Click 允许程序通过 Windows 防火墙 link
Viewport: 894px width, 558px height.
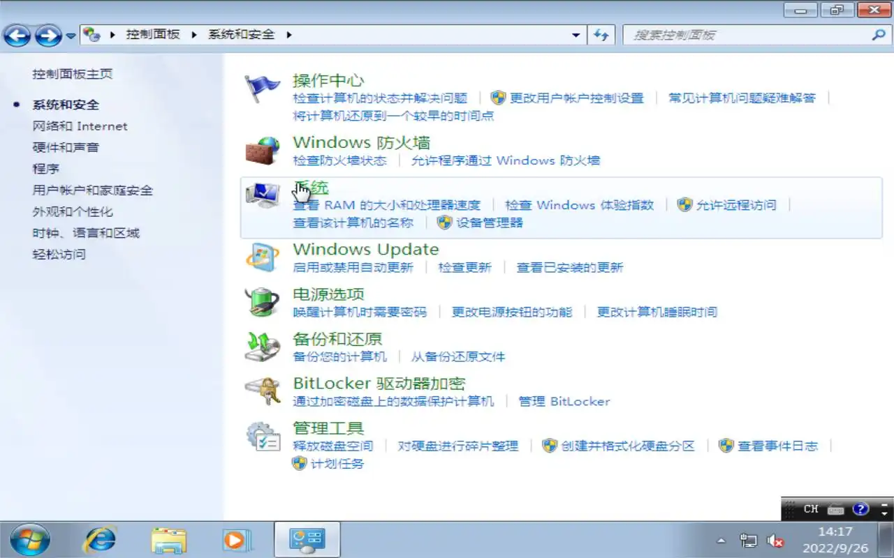coord(506,160)
